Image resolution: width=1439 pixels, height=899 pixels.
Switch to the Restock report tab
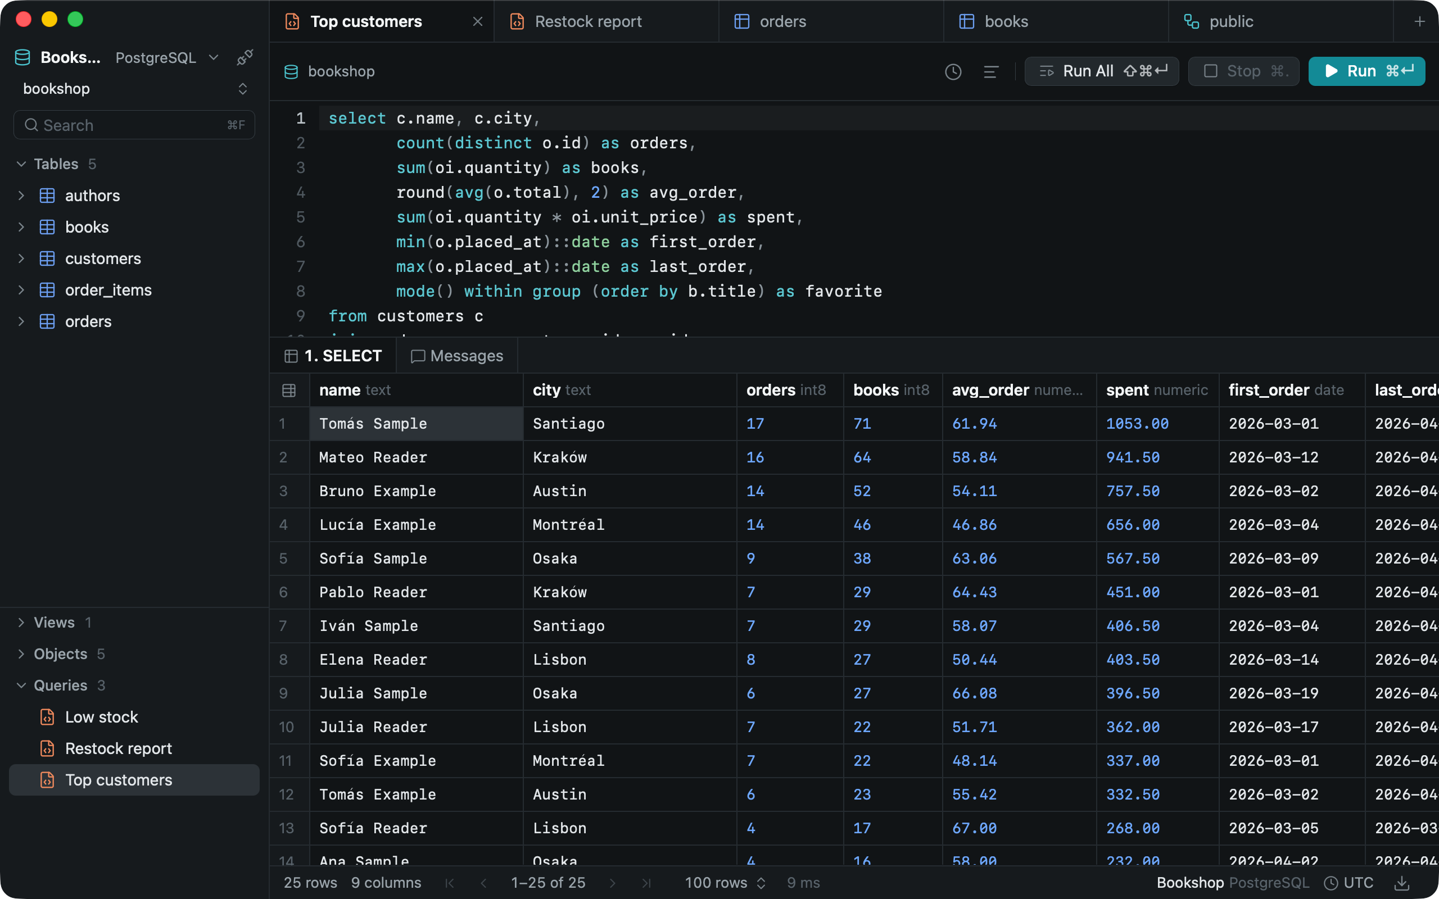tap(606, 21)
